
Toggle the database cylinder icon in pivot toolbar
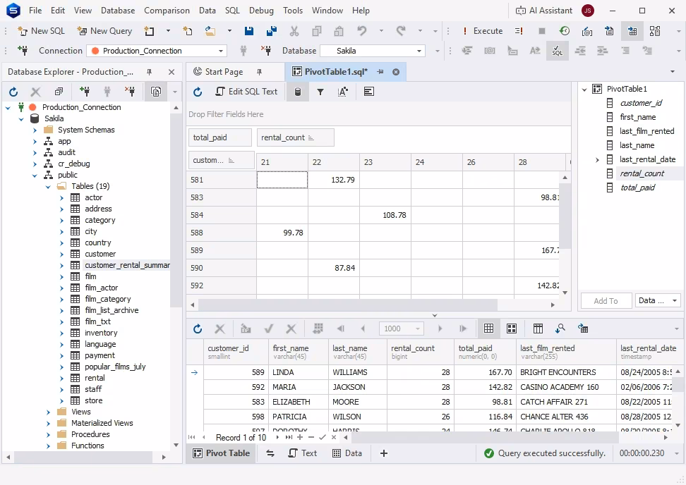(298, 92)
